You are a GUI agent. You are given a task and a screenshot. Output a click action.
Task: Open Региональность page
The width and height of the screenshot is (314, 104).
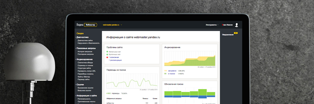pyautogui.click(x=84, y=99)
